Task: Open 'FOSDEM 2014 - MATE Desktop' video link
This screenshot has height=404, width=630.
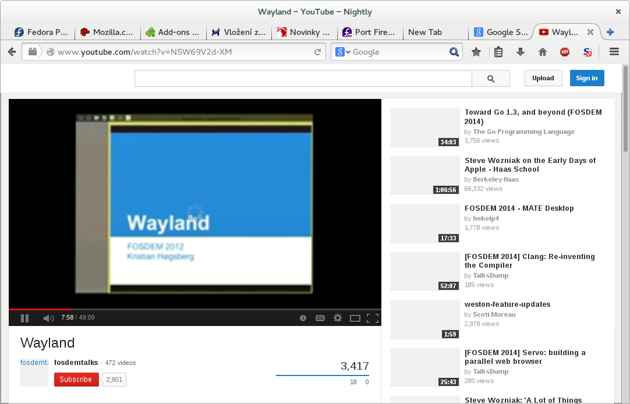Action: (519, 208)
